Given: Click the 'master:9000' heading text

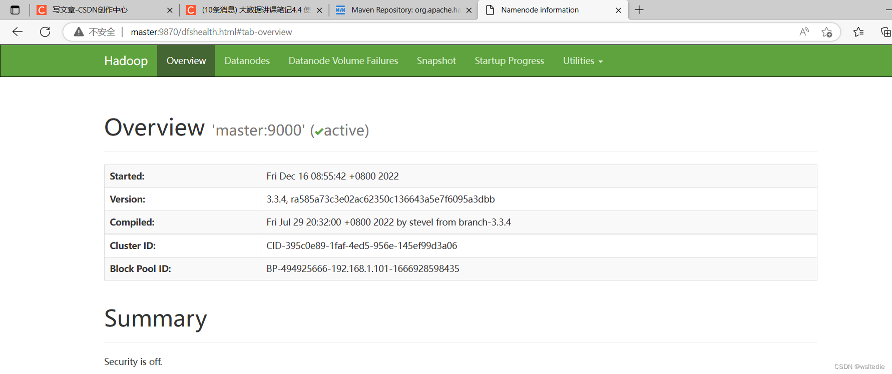Looking at the screenshot, I should click(258, 130).
